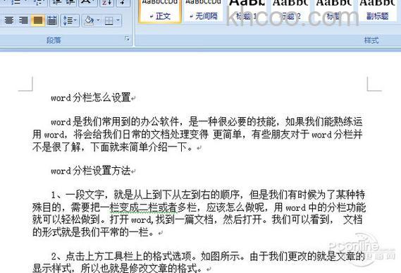Expand the shading color dropdown arrow

coord(98,20)
